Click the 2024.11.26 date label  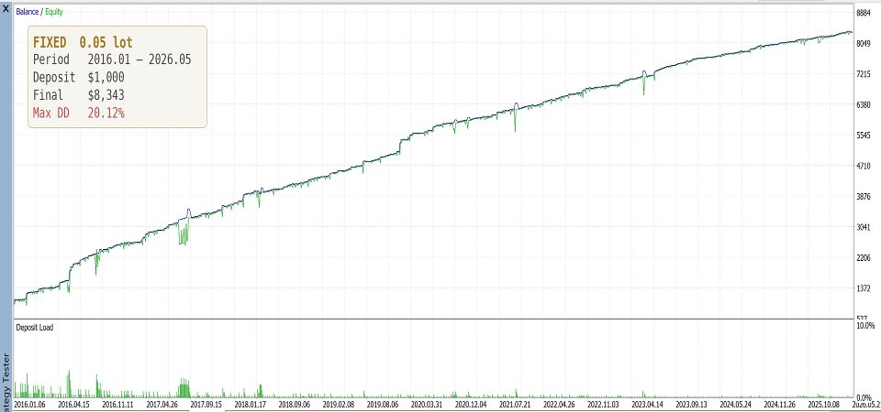(780, 405)
